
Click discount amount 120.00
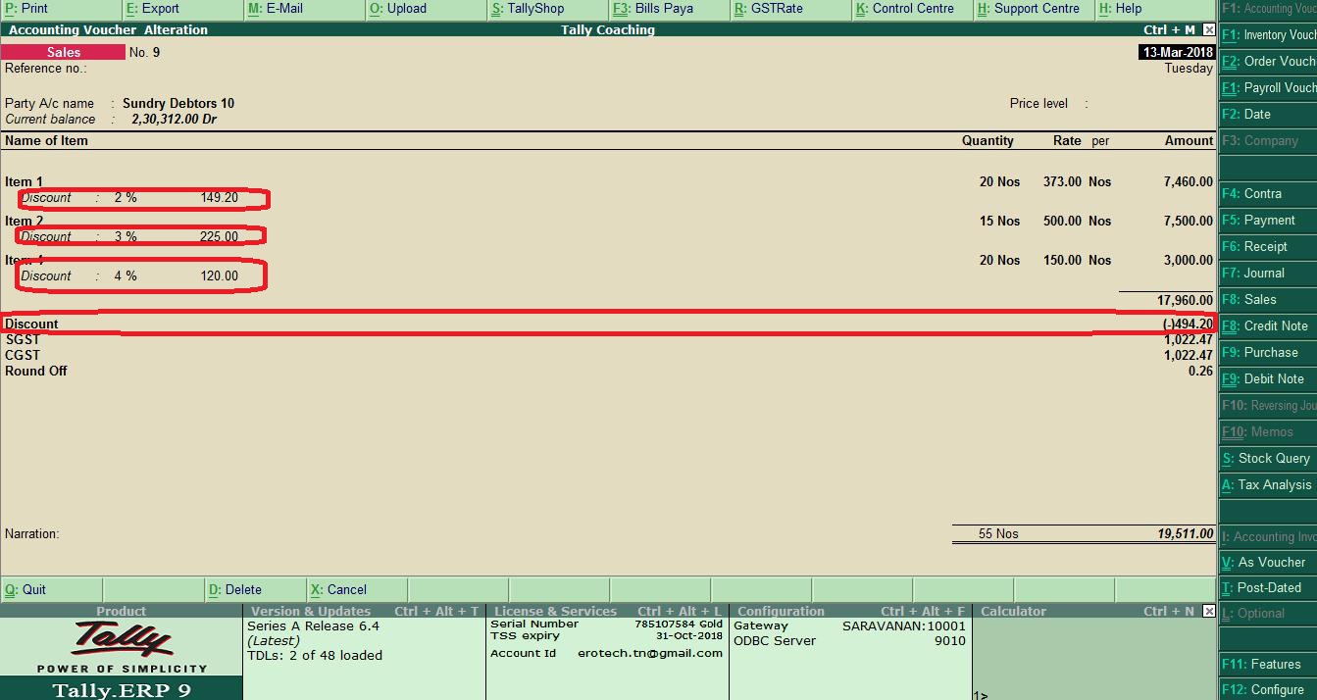click(x=220, y=275)
